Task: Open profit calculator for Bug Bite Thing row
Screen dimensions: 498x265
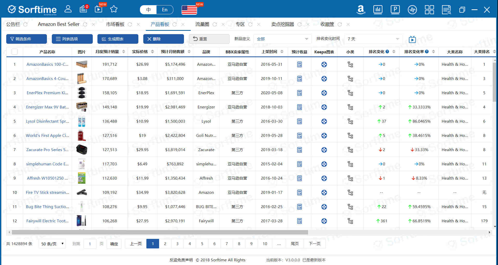Action: click(x=299, y=207)
